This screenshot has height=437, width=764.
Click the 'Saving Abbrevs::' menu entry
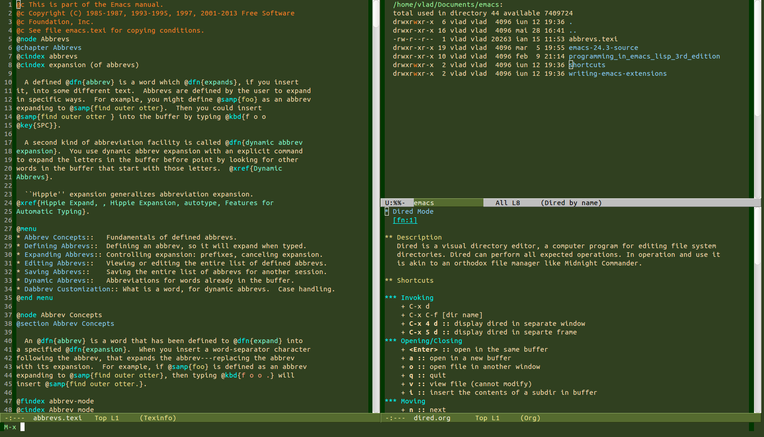pos(57,272)
